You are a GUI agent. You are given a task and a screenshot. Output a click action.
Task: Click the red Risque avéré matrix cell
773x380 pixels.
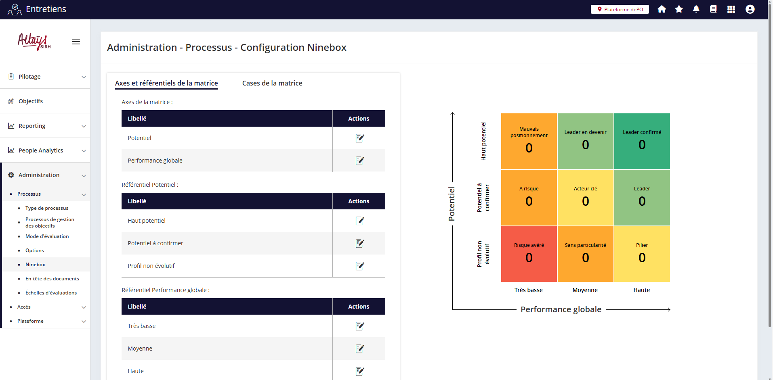(529, 254)
